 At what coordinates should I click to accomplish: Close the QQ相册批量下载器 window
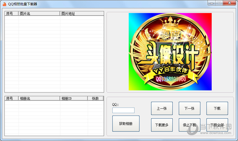pos(229,3)
